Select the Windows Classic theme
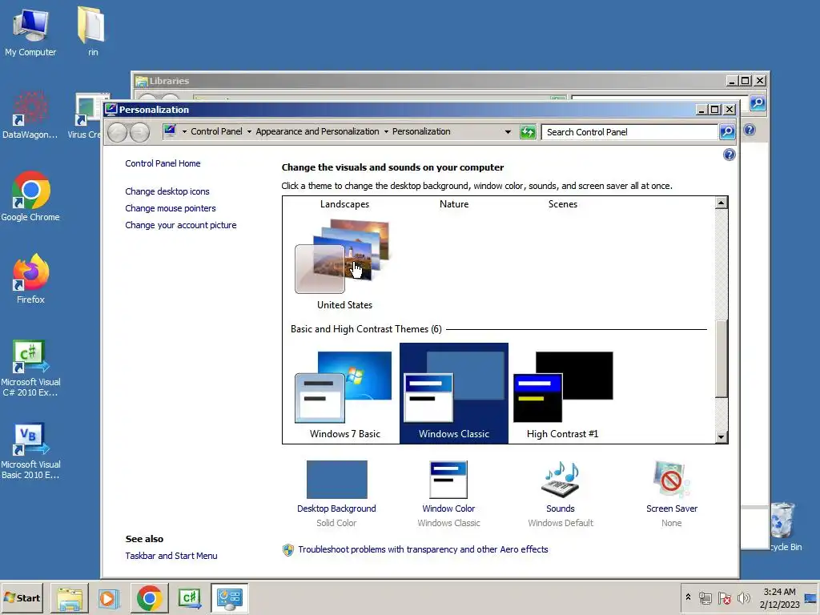The height and width of the screenshot is (615, 820). point(453,394)
